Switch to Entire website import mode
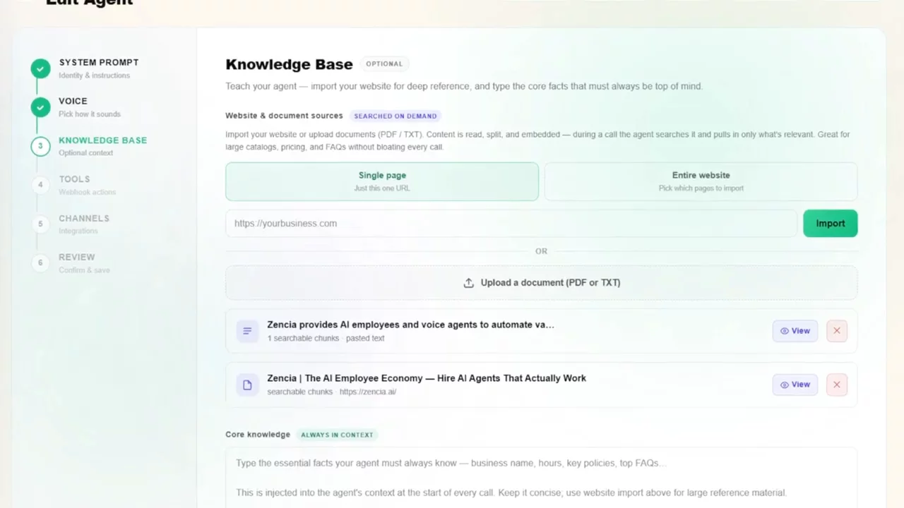Viewport: 904px width, 508px height. click(x=701, y=181)
